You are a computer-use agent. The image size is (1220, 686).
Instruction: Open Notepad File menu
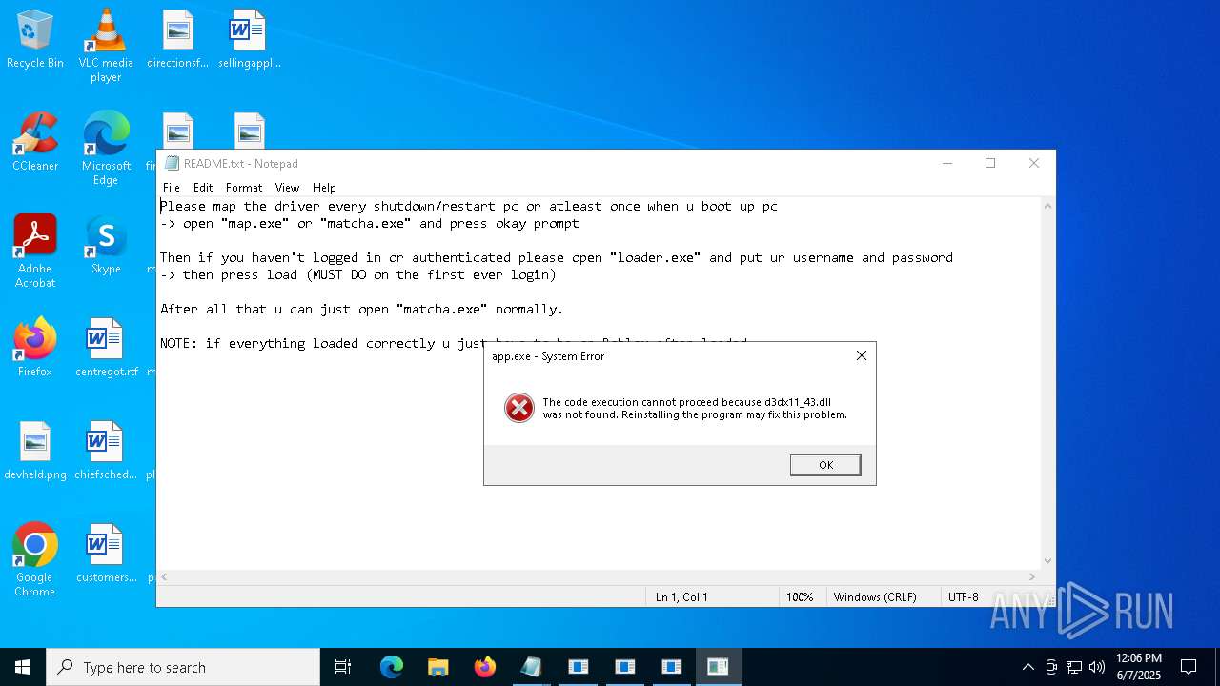172,188
